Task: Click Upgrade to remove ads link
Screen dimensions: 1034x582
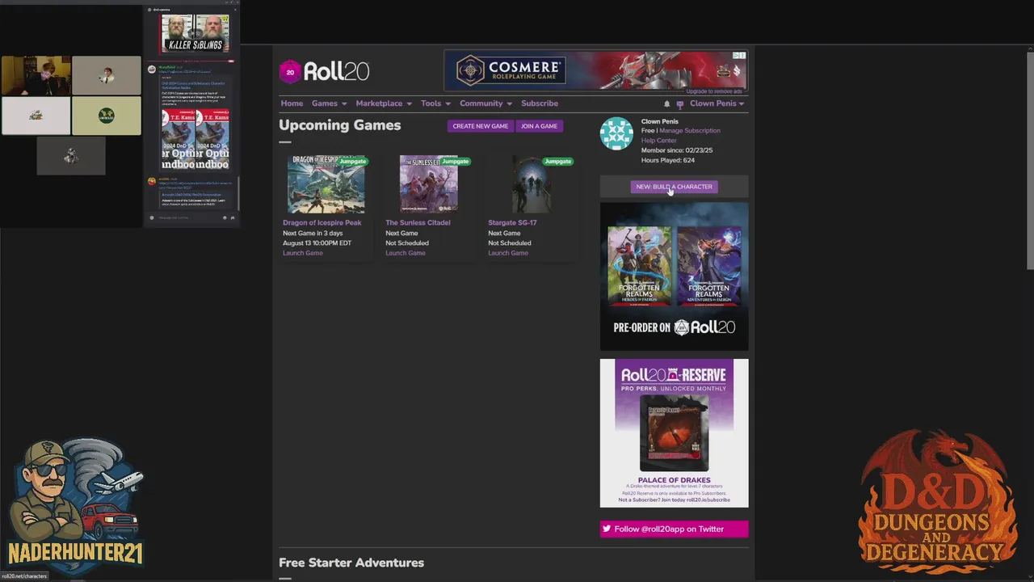Action: coord(714,92)
